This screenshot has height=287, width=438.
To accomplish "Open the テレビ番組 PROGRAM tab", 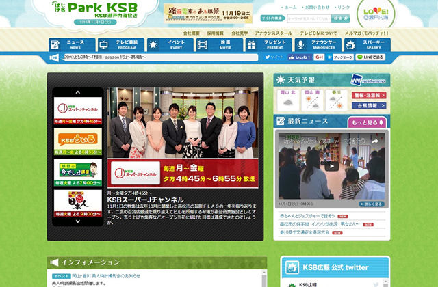I will pos(121,44).
